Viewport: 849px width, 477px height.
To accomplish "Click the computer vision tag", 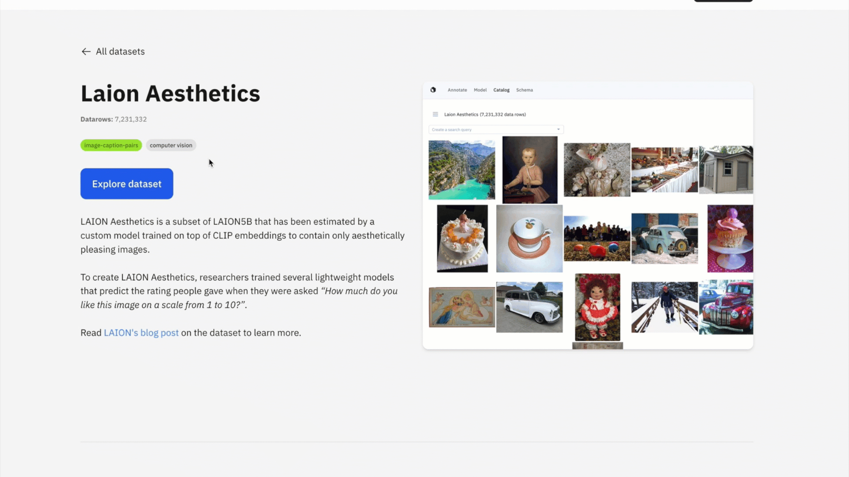I will coord(171,145).
